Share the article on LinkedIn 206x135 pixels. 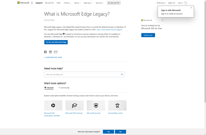[x=50, y=52]
